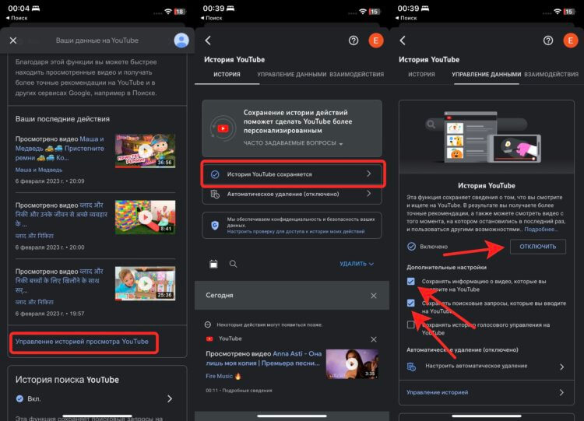Select 'ВЗАИМОДЕЙСТВИЯ' tab in middle screen

pos(357,75)
